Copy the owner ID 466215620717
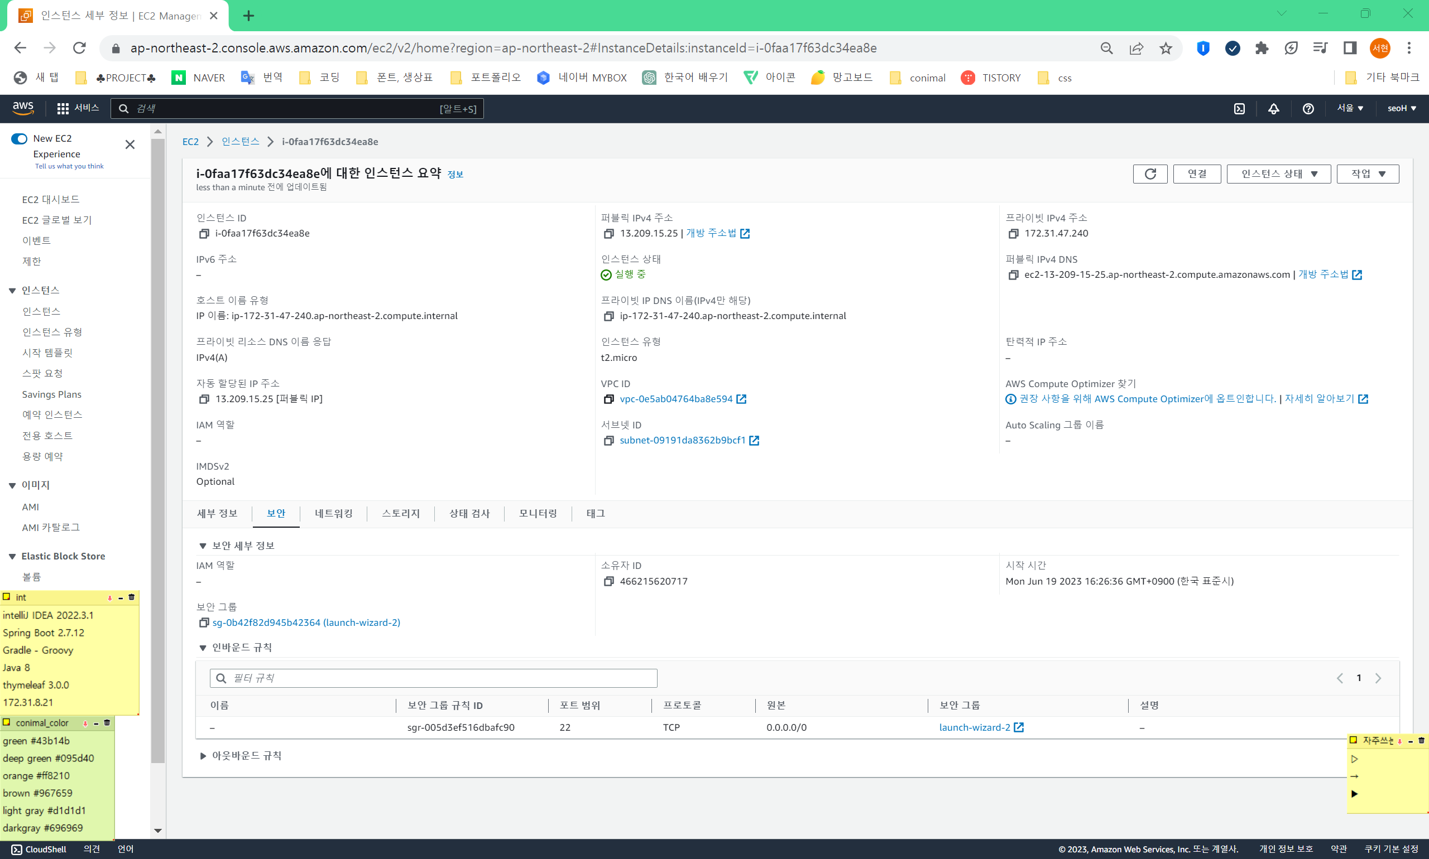 pyautogui.click(x=608, y=581)
